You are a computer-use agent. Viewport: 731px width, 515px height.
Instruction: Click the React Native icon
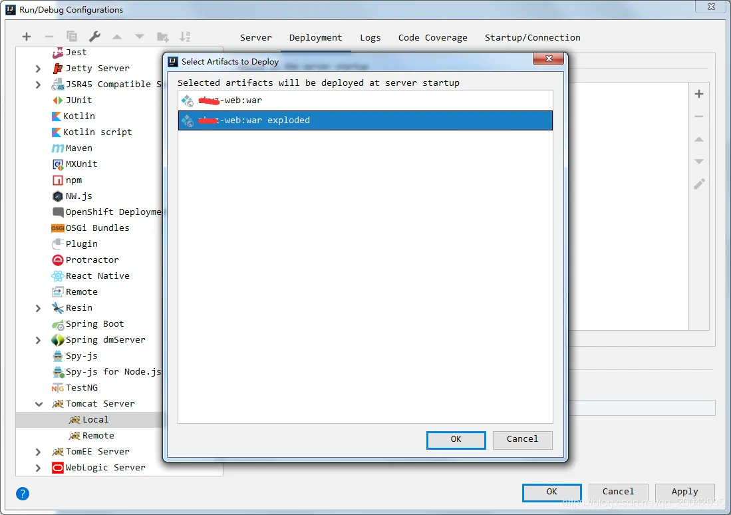[58, 276]
